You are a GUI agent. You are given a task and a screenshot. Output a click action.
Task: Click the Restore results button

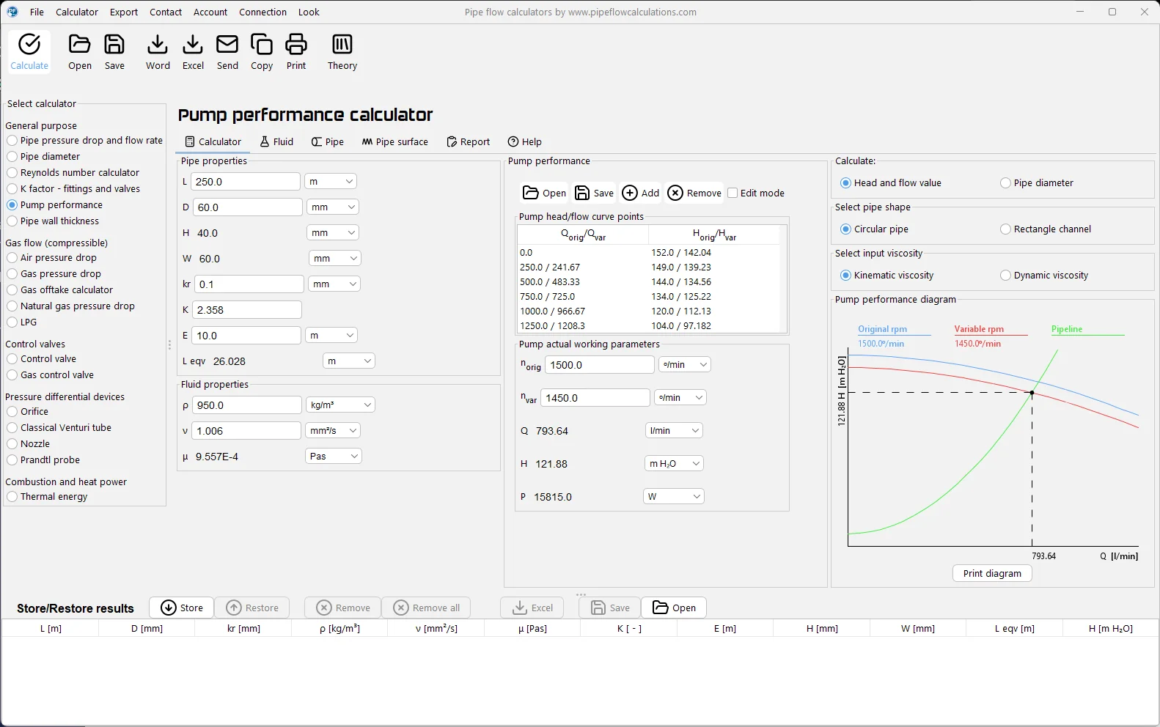point(252,608)
